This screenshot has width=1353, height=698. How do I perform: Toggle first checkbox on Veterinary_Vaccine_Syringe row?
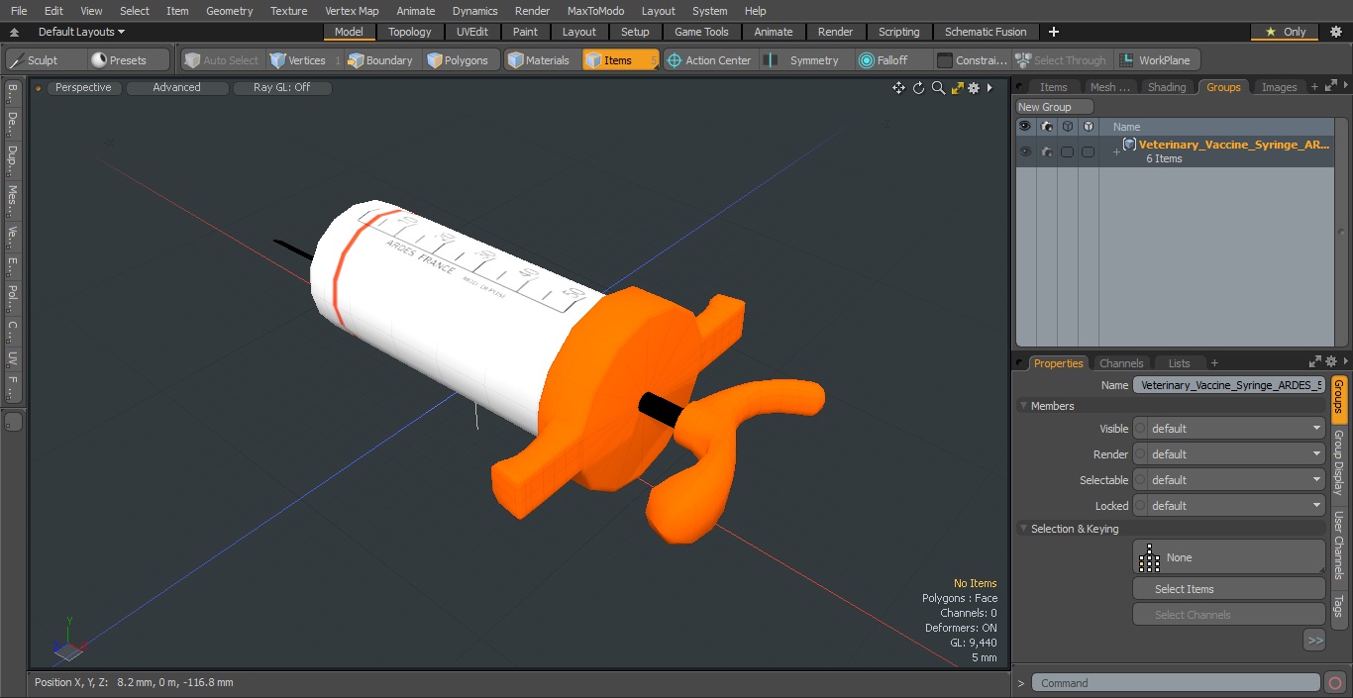1067,151
